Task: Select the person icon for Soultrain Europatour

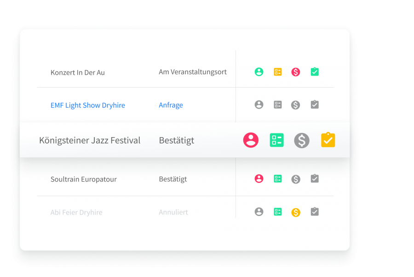Action: click(x=259, y=179)
